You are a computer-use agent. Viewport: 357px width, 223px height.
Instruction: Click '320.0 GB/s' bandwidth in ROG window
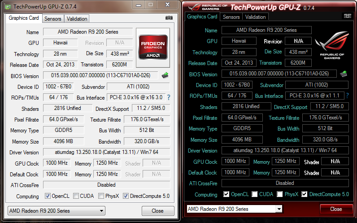pos(326,140)
